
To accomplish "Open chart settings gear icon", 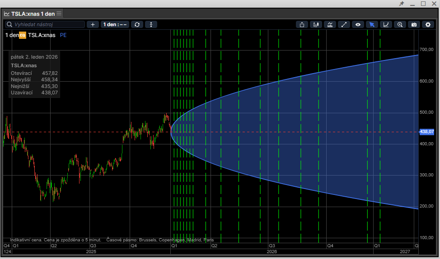I will coord(428,24).
